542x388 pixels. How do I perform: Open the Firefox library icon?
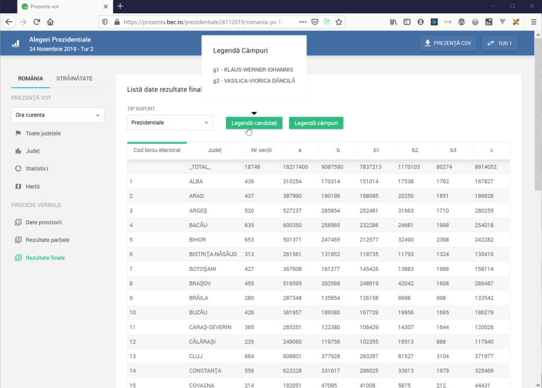tap(393, 22)
